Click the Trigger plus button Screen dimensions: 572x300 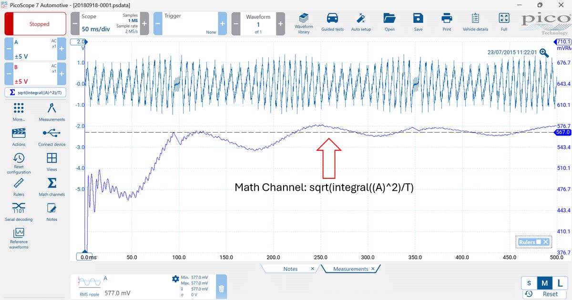[223, 24]
